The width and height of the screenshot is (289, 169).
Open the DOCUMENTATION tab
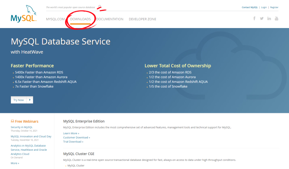(110, 19)
